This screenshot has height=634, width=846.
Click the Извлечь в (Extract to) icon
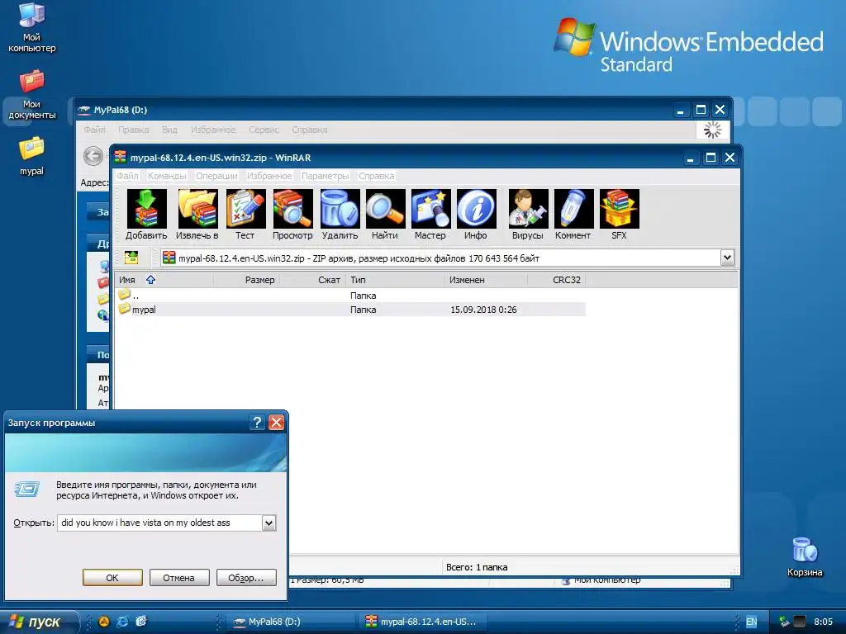(197, 214)
